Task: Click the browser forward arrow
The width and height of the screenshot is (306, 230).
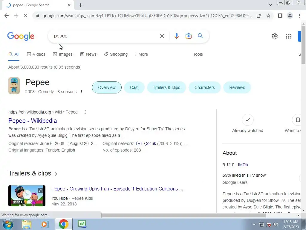Action: pyautogui.click(x=16, y=16)
